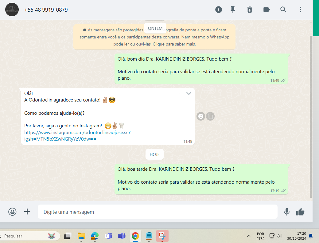
Task: Focus the Digite uma mensagem field
Action: tap(158, 212)
